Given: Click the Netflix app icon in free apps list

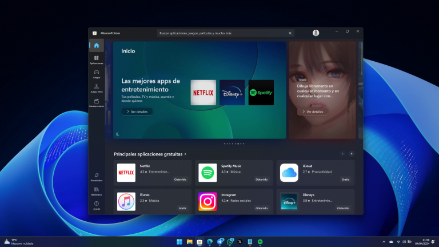Looking at the screenshot, I should tap(126, 173).
